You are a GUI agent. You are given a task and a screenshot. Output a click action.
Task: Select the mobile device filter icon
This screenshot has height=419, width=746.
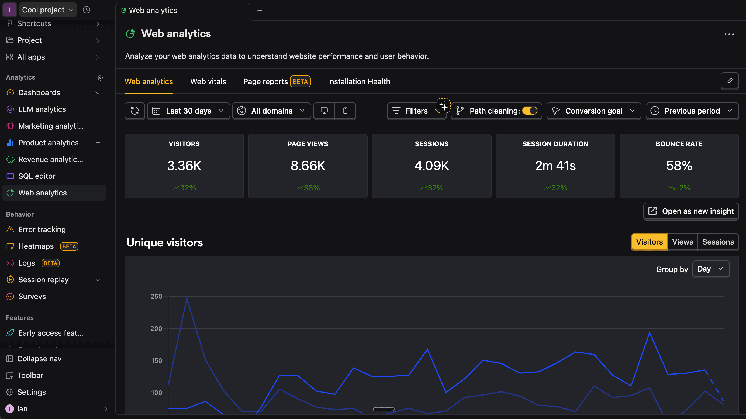(x=345, y=111)
